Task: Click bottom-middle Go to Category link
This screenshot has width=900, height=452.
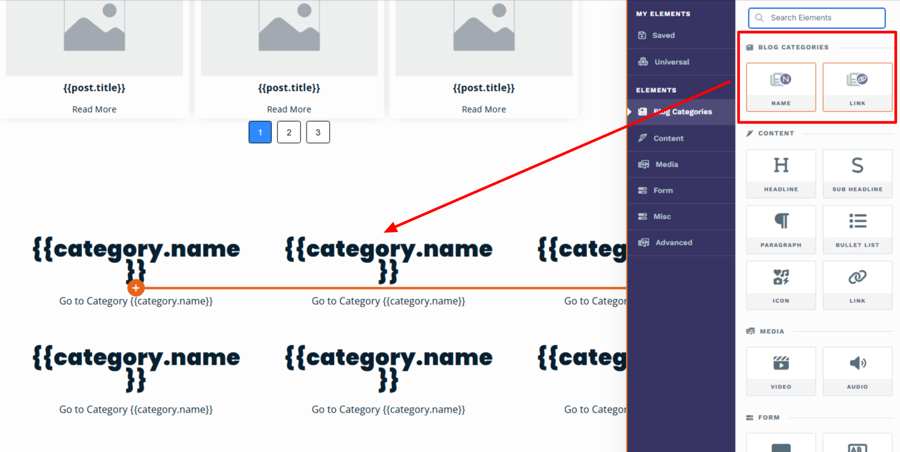Action: [x=388, y=410]
